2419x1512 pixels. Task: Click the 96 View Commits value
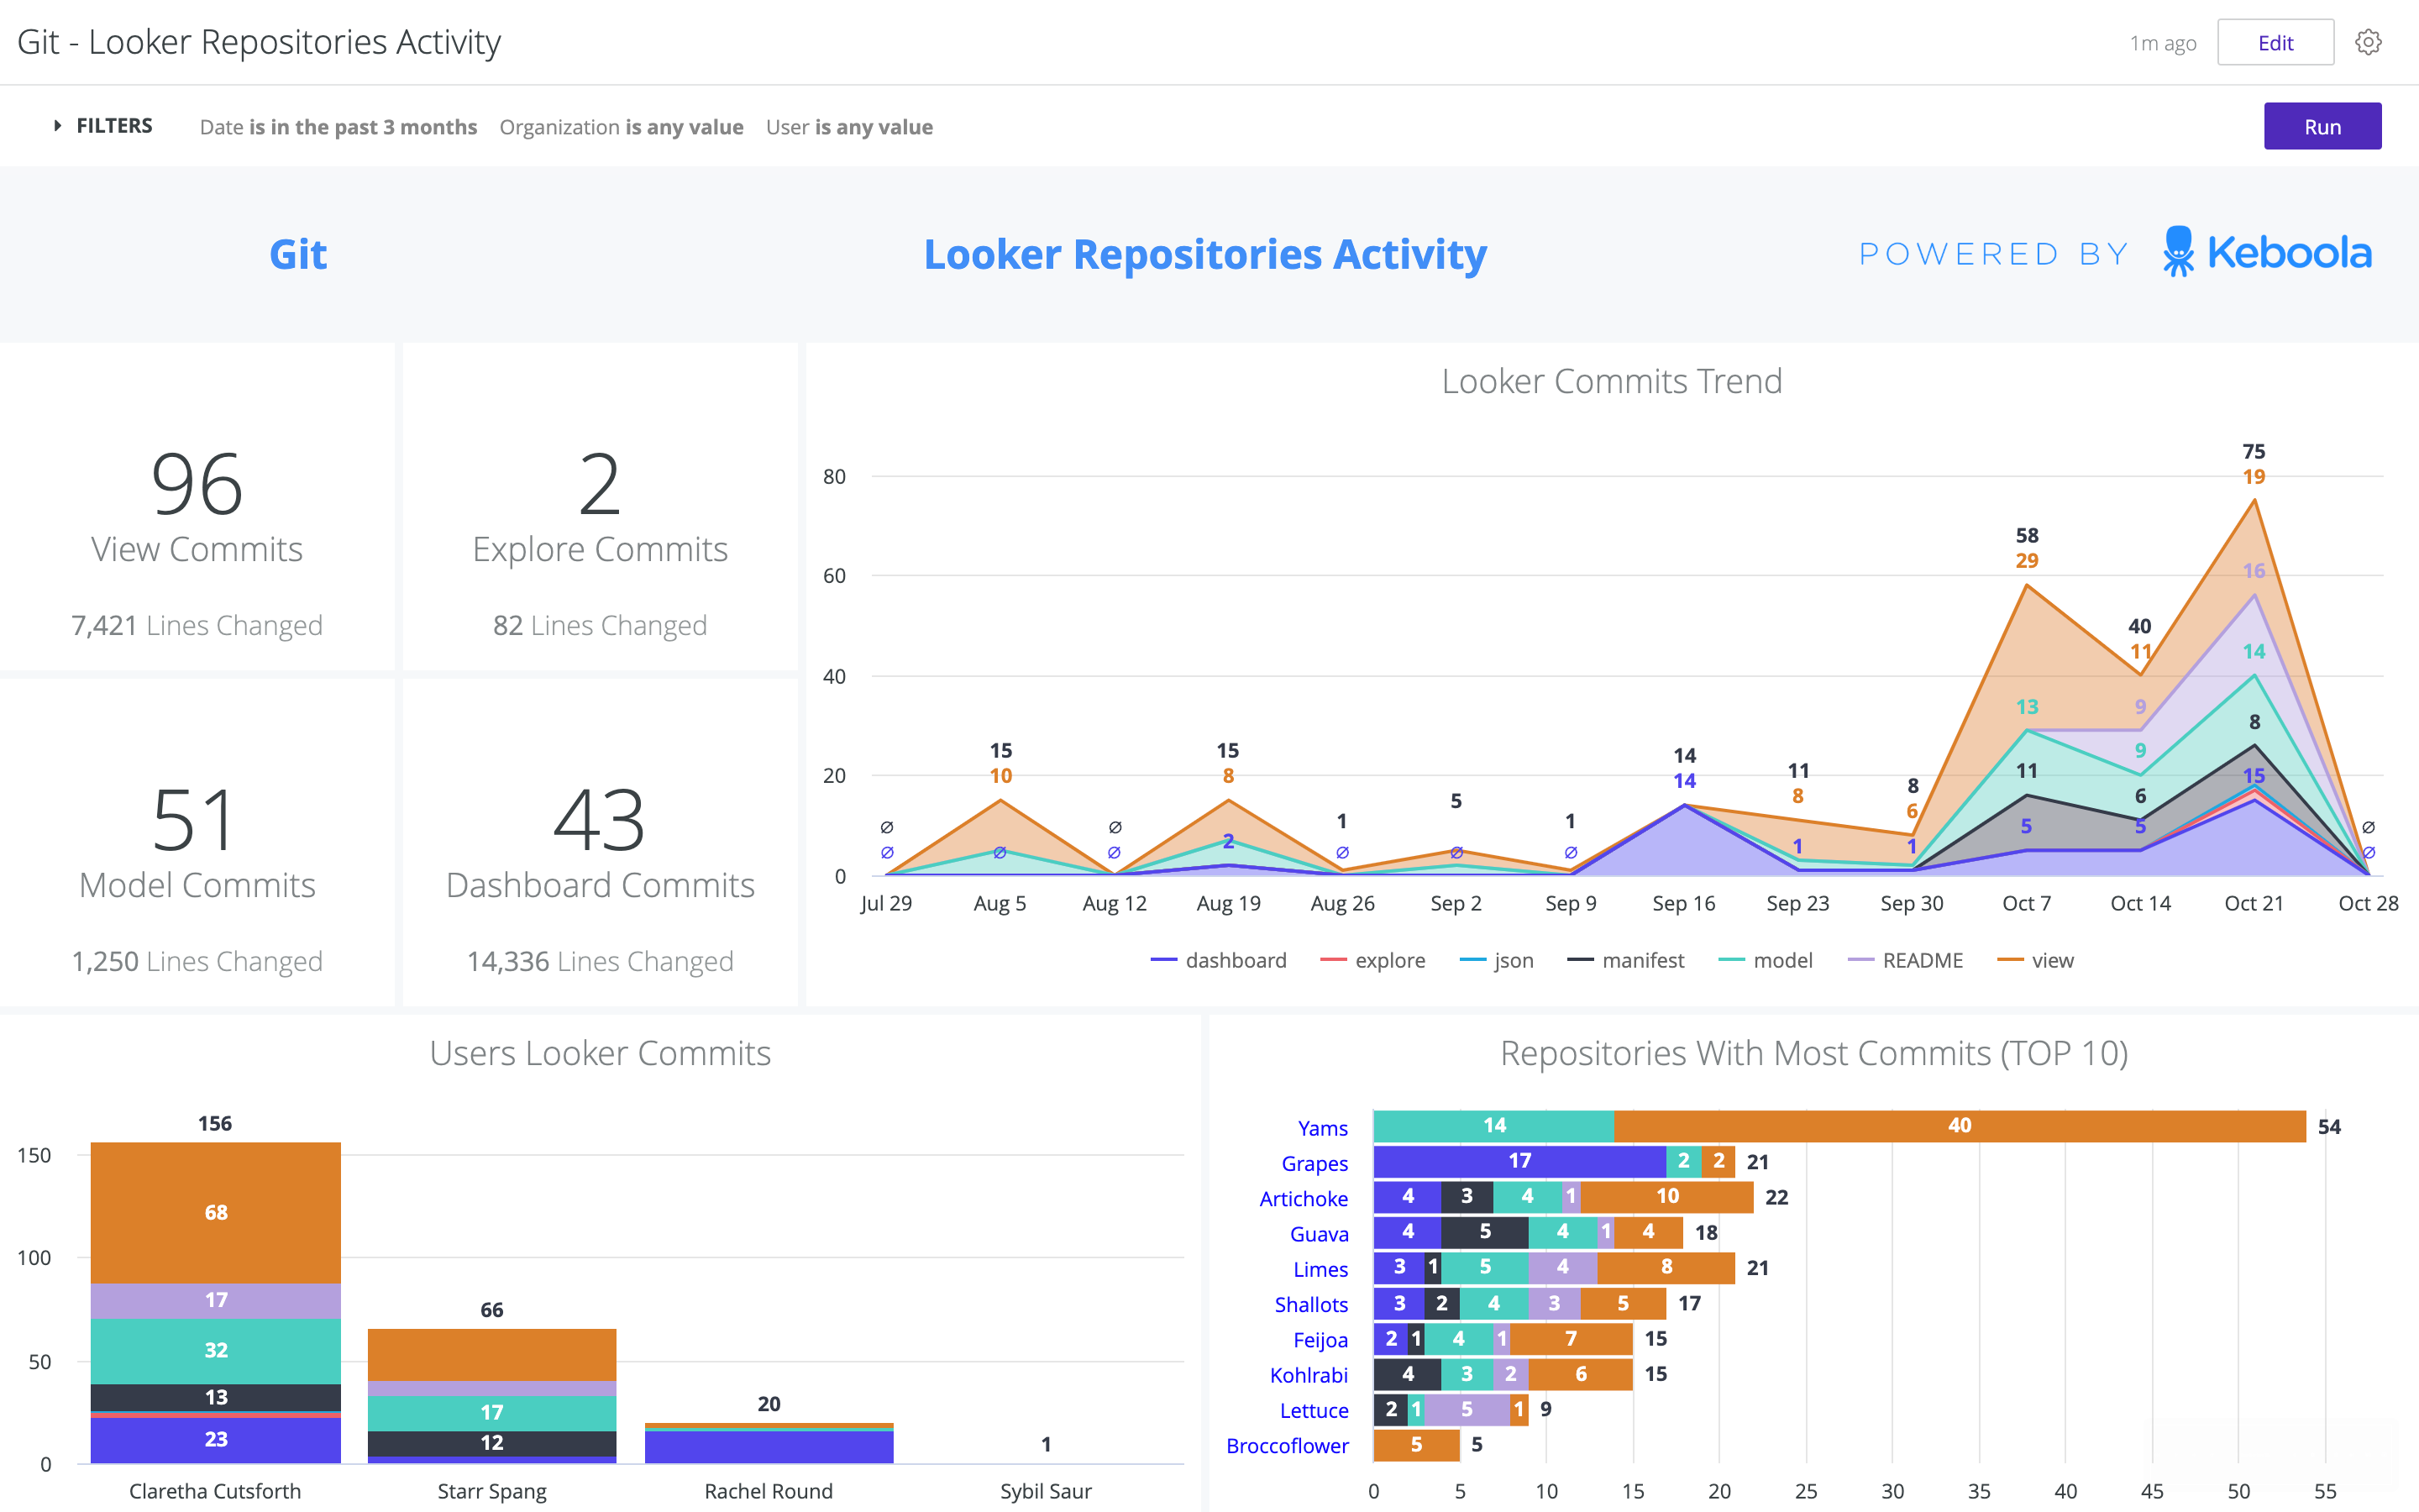click(197, 484)
